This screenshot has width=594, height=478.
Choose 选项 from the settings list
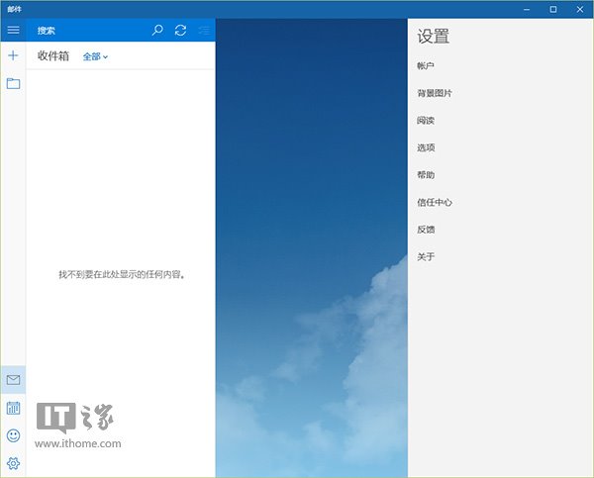(x=426, y=147)
